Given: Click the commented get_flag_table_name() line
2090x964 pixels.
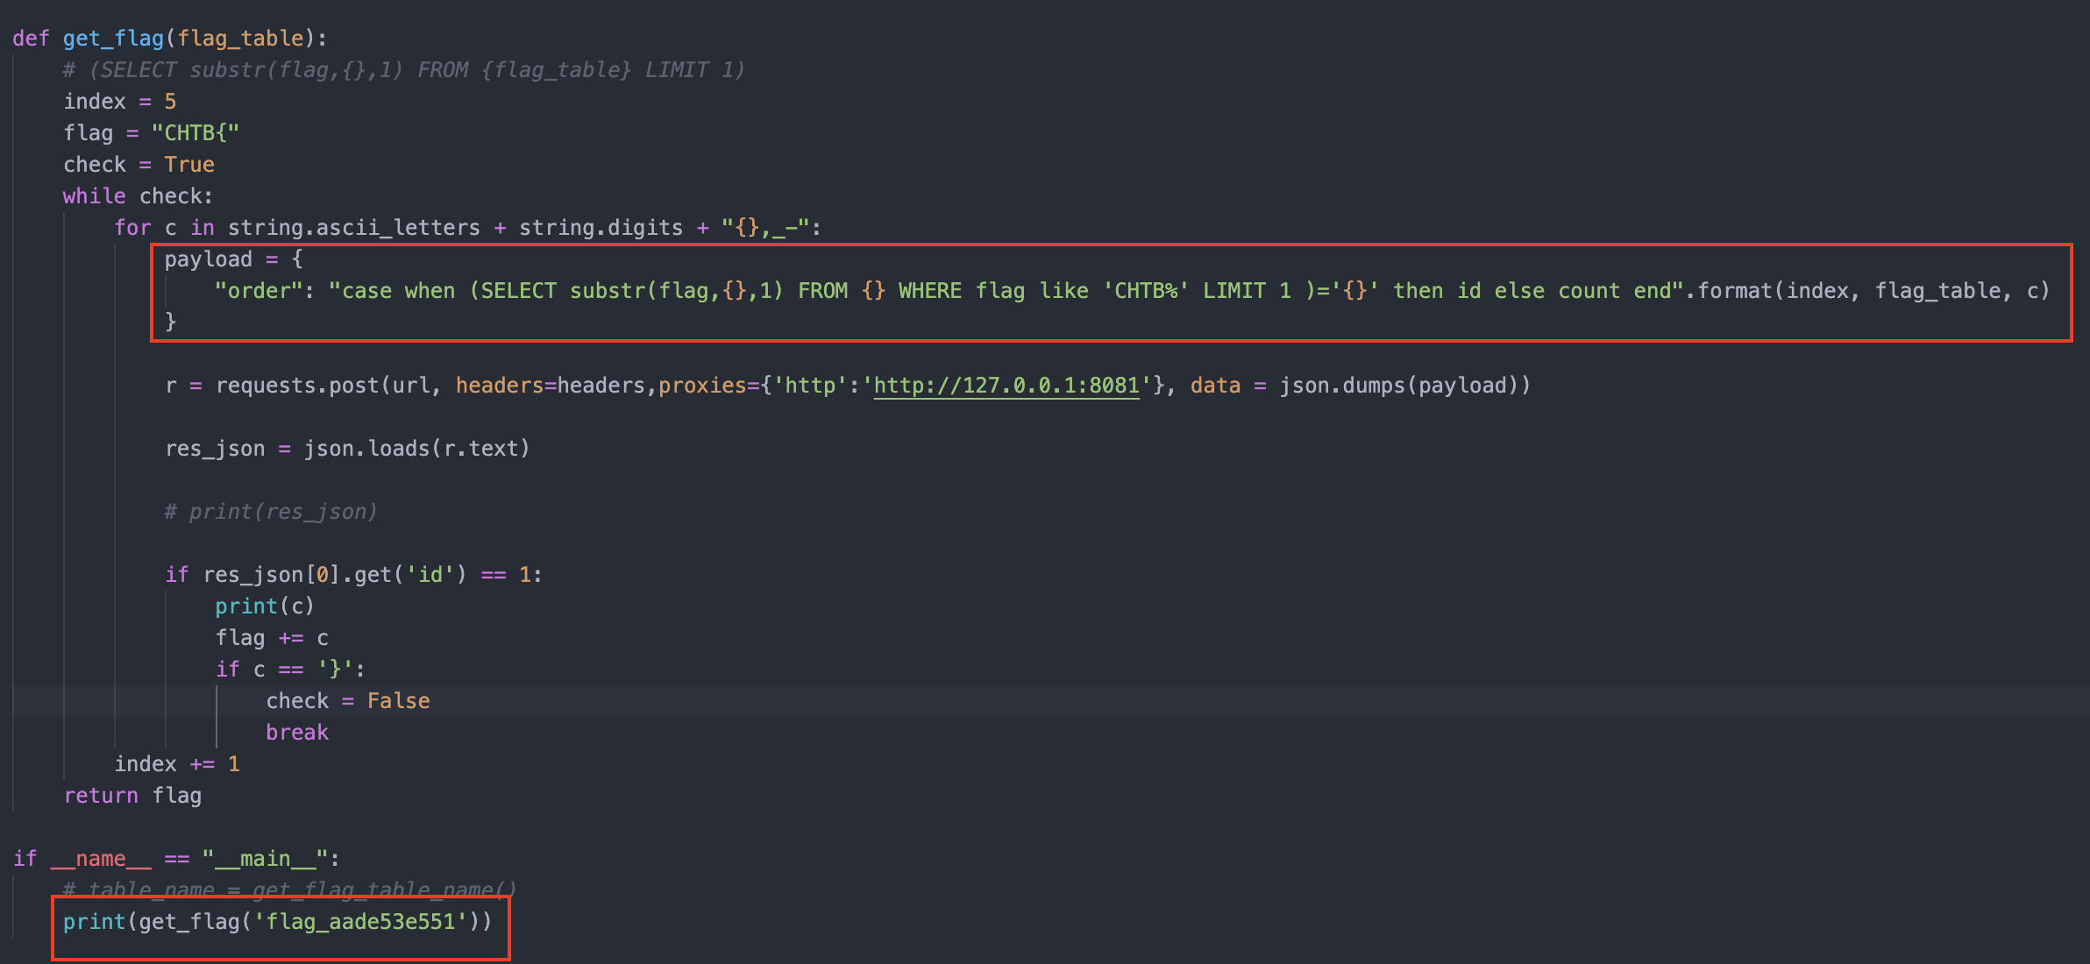Looking at the screenshot, I should pyautogui.click(x=289, y=890).
